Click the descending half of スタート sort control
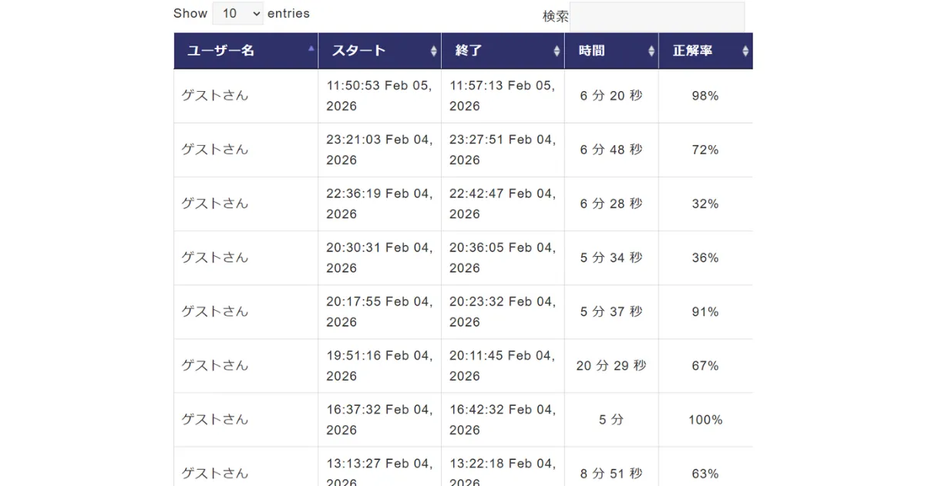The width and height of the screenshot is (925, 486). [x=434, y=54]
